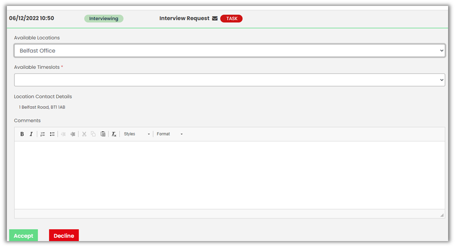Image resolution: width=455 pixels, height=247 pixels.
Task: Click the Available Timeslots label
Action: [x=37, y=67]
